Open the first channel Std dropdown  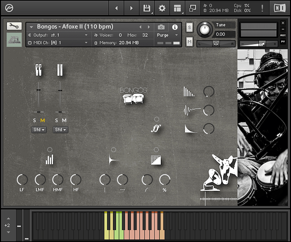[39, 130]
